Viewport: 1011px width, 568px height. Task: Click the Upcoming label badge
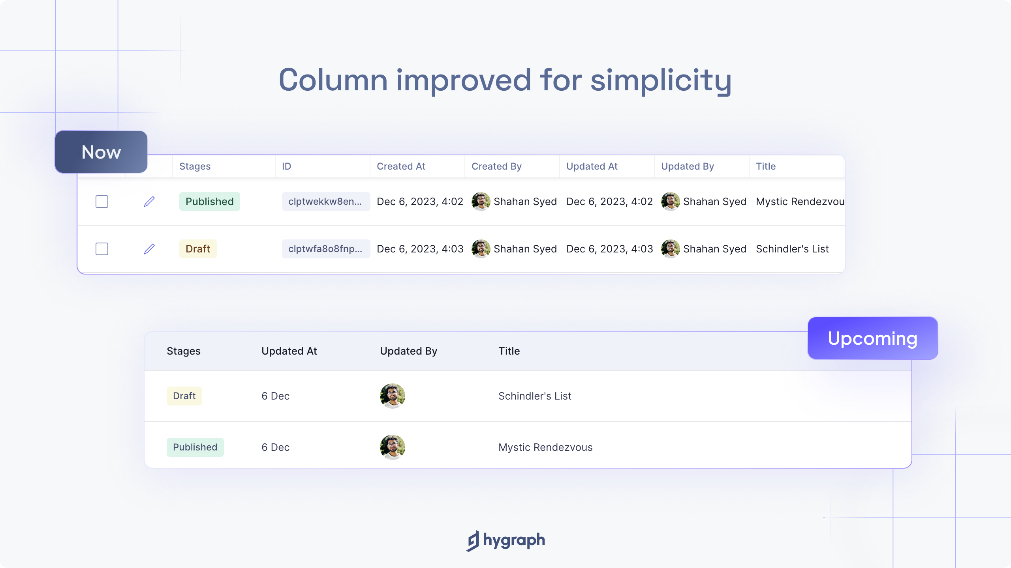pyautogui.click(x=873, y=338)
